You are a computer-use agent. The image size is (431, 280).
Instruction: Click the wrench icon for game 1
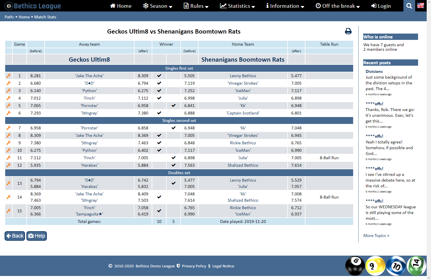click(x=9, y=76)
